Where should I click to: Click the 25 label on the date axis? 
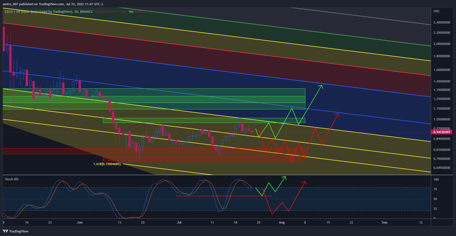[259, 222]
